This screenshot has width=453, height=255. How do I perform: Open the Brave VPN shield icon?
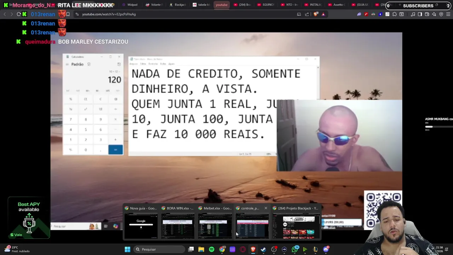tap(441, 14)
